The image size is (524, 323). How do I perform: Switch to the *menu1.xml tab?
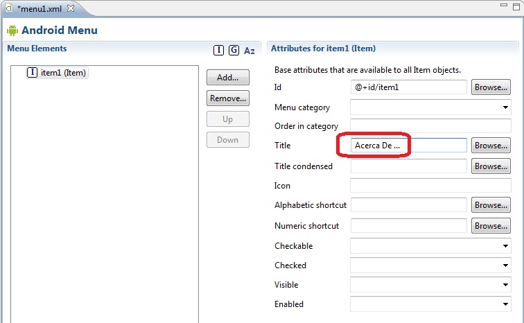[x=40, y=9]
